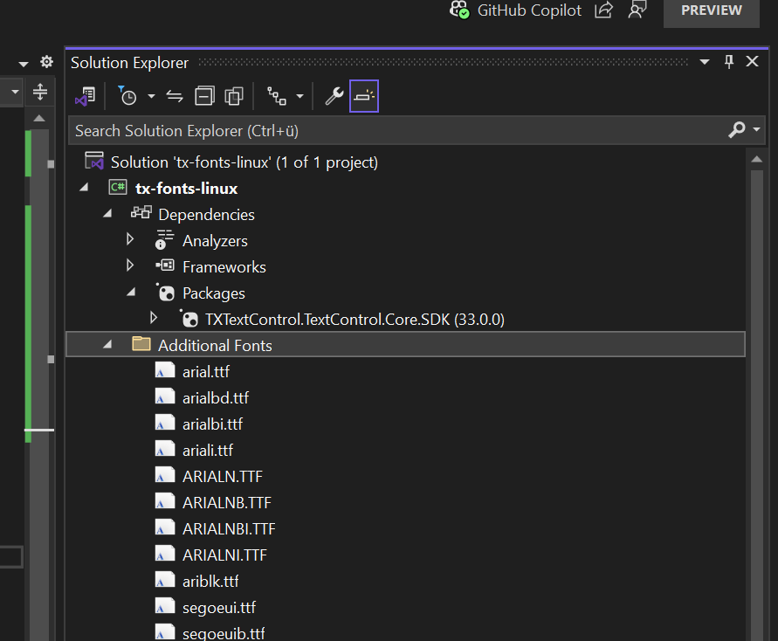Screen dimensions: 778x641
Task: Select ariali.ttf file
Action: (208, 451)
